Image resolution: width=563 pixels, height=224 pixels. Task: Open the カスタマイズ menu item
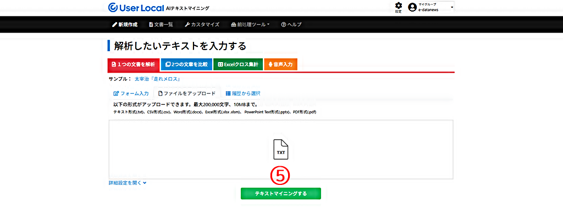[202, 24]
